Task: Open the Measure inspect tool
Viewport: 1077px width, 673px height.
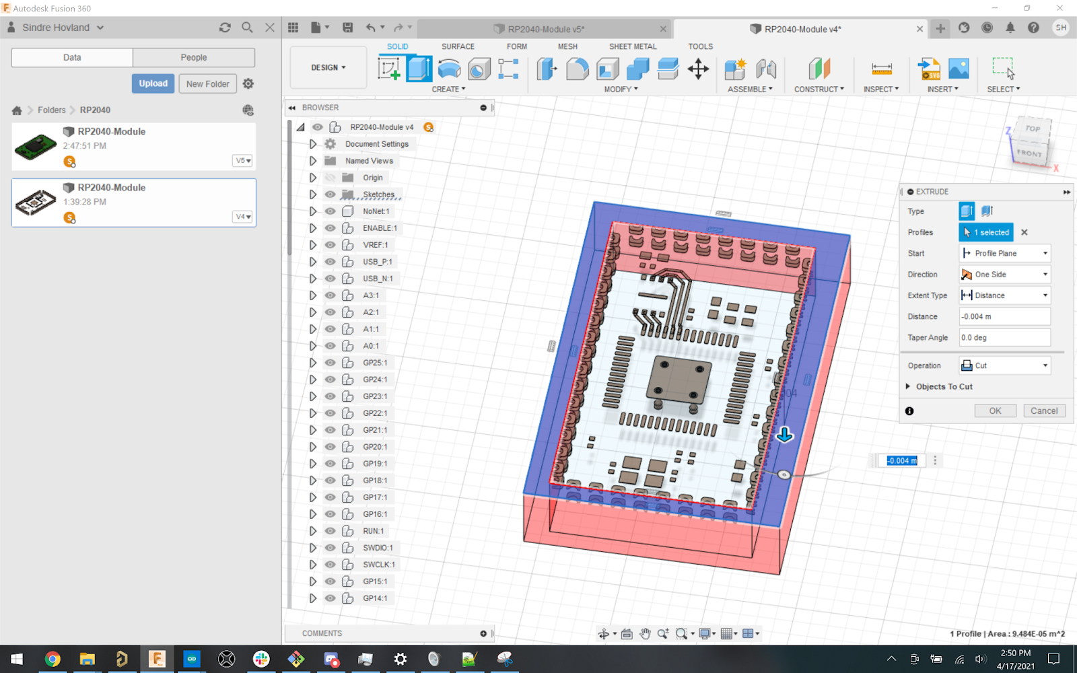Action: coord(881,69)
